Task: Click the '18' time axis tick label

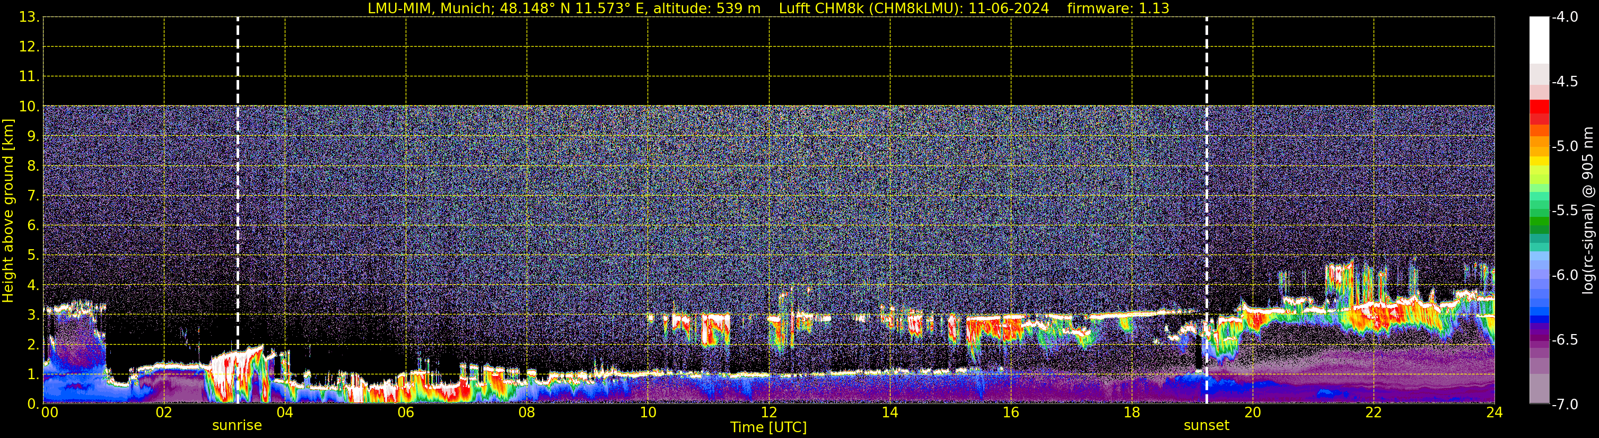Action: point(1132,413)
